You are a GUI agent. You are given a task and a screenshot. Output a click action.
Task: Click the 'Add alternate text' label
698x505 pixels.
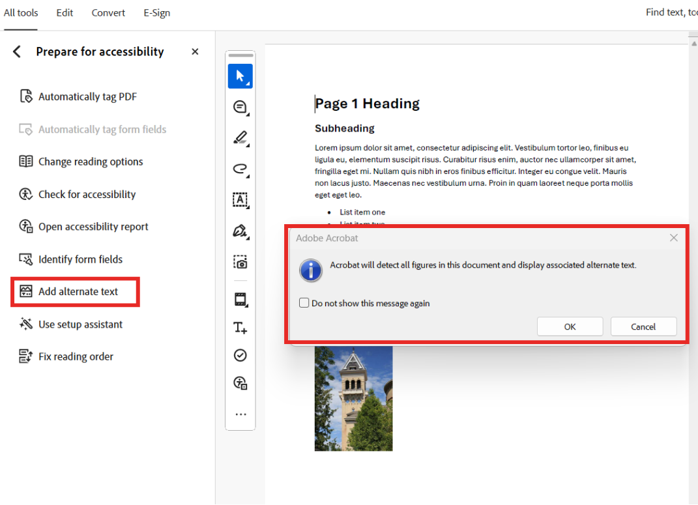(78, 291)
